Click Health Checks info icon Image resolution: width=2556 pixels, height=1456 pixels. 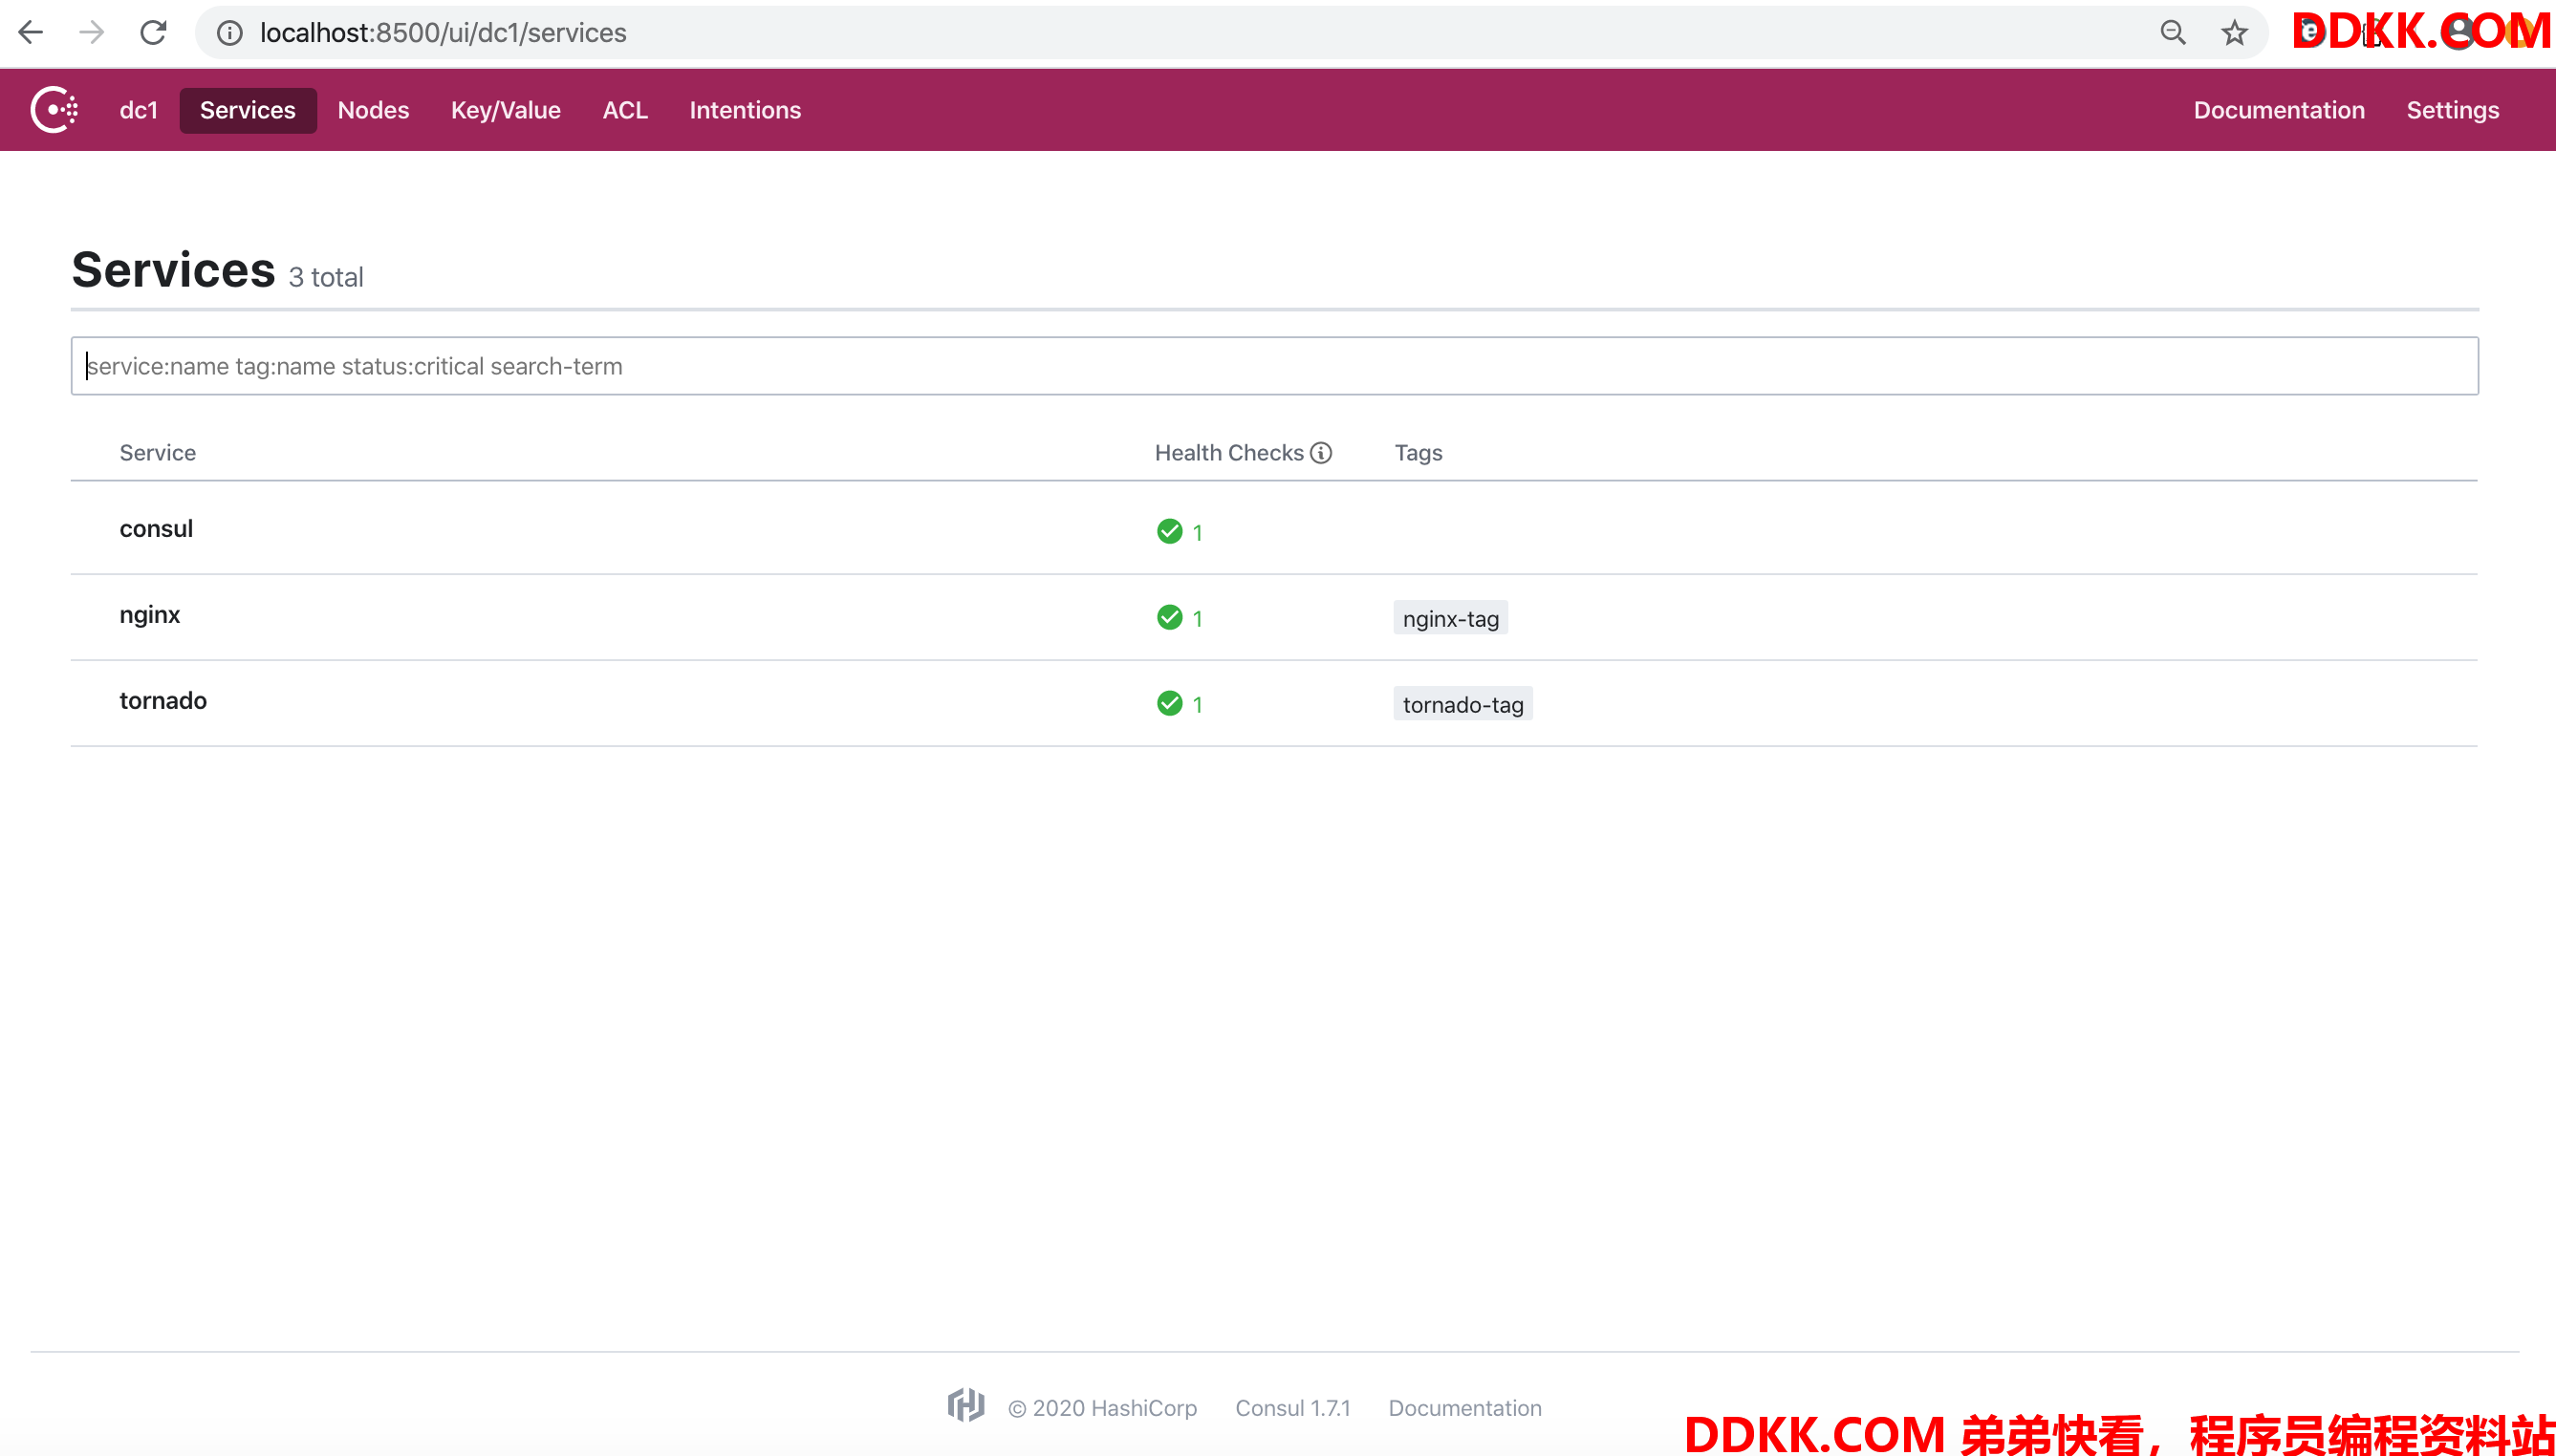click(1320, 453)
